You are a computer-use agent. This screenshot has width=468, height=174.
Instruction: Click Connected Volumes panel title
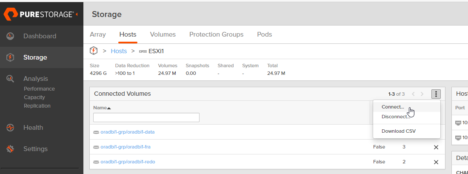[x=123, y=94]
